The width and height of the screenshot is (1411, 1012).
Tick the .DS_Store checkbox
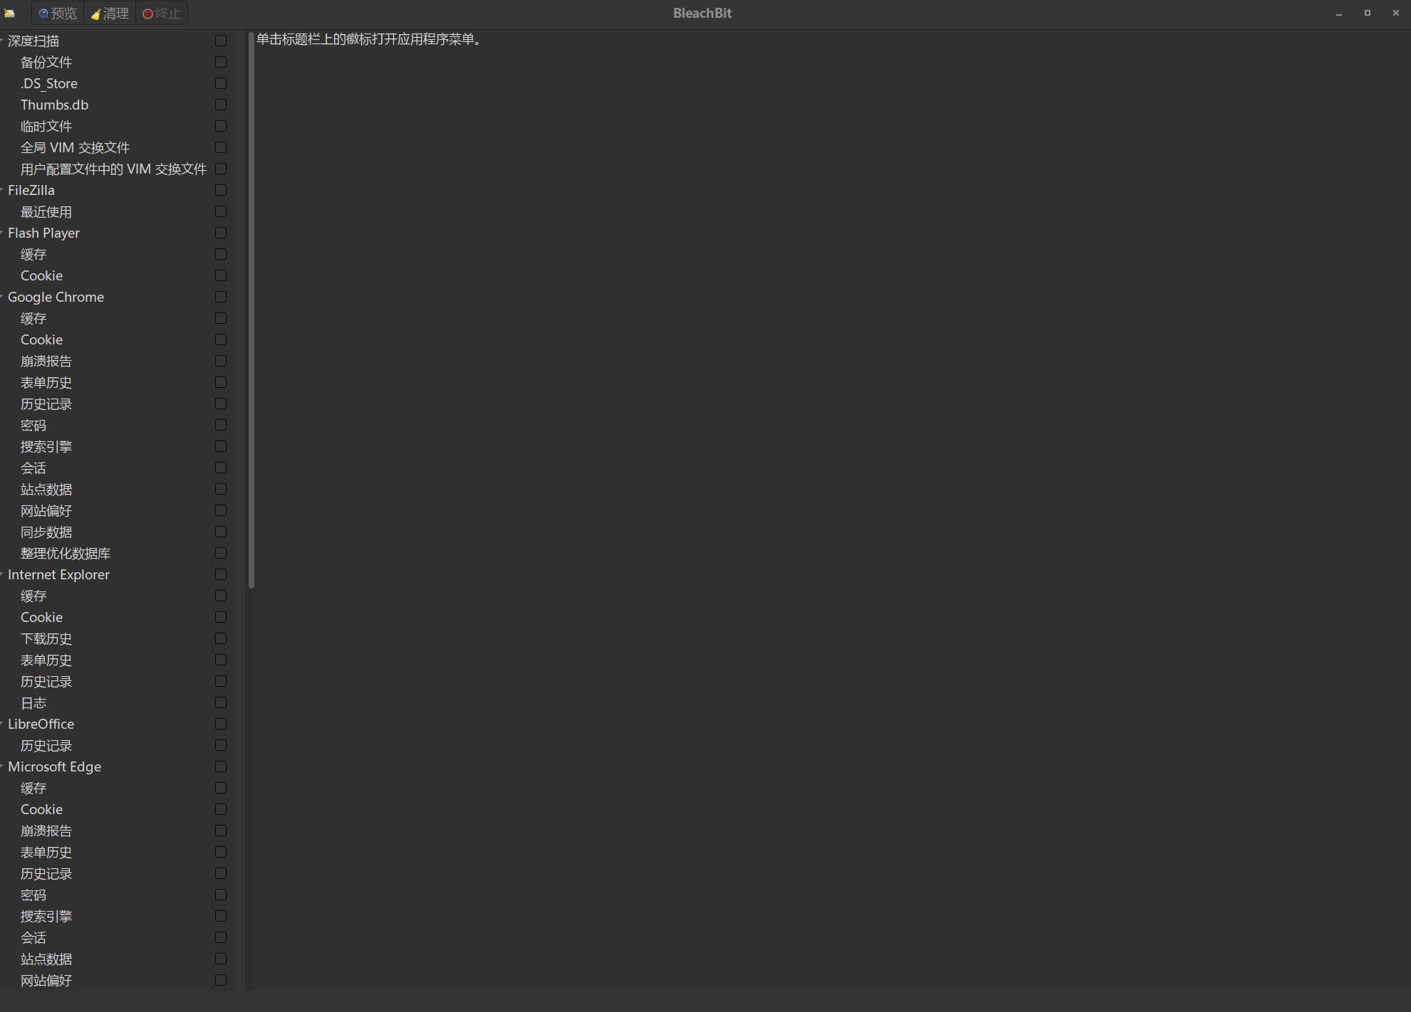coord(221,84)
